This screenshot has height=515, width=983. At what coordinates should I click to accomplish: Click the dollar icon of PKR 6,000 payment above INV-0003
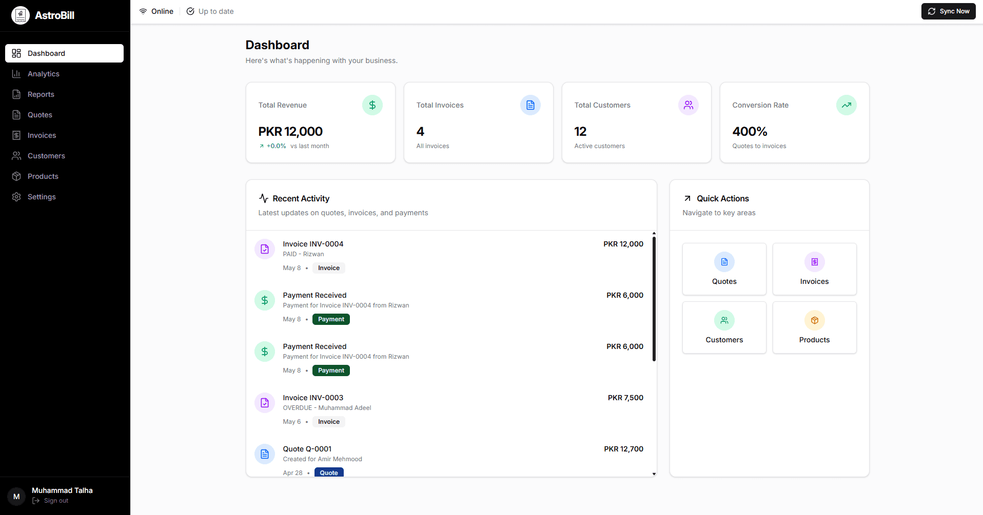click(x=265, y=352)
